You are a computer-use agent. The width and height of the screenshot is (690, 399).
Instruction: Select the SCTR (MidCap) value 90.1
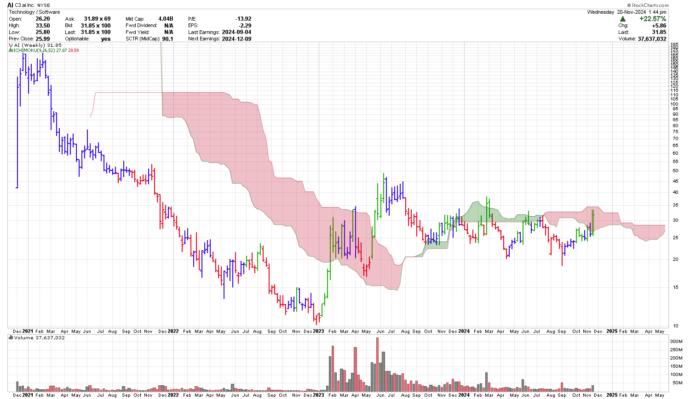pos(167,39)
